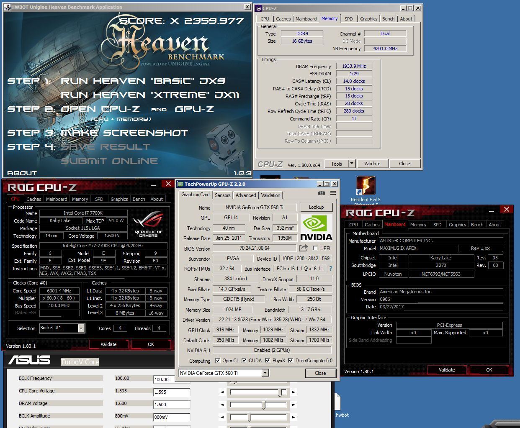The image size is (520, 428).
Task: Click the CPU Core Voltage input field
Action: tap(172, 392)
